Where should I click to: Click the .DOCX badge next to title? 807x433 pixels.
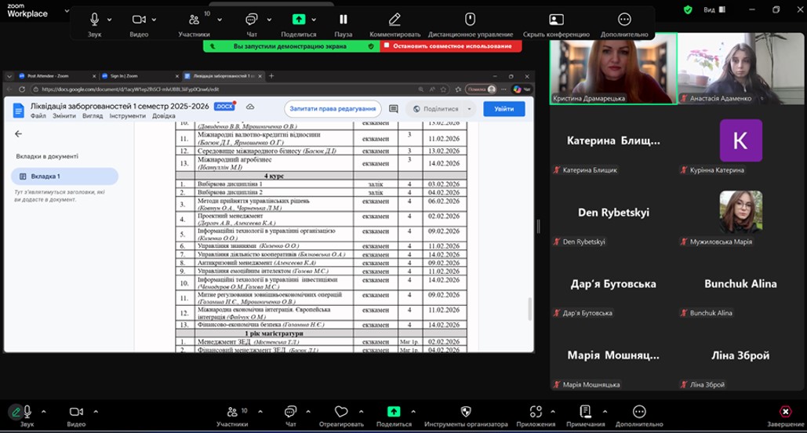click(224, 107)
